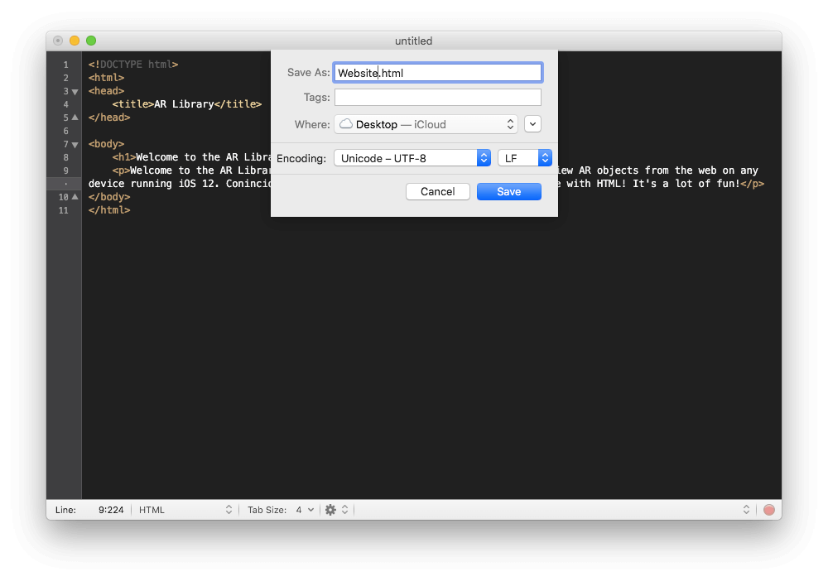Open the gear menu in the status bar
Screen dimensions: 828x581
coord(330,510)
